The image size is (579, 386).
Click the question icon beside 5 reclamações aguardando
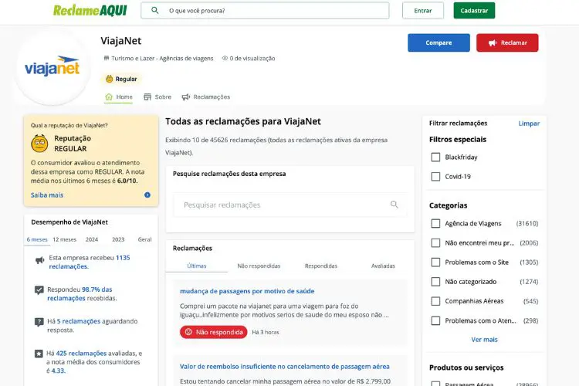39,322
